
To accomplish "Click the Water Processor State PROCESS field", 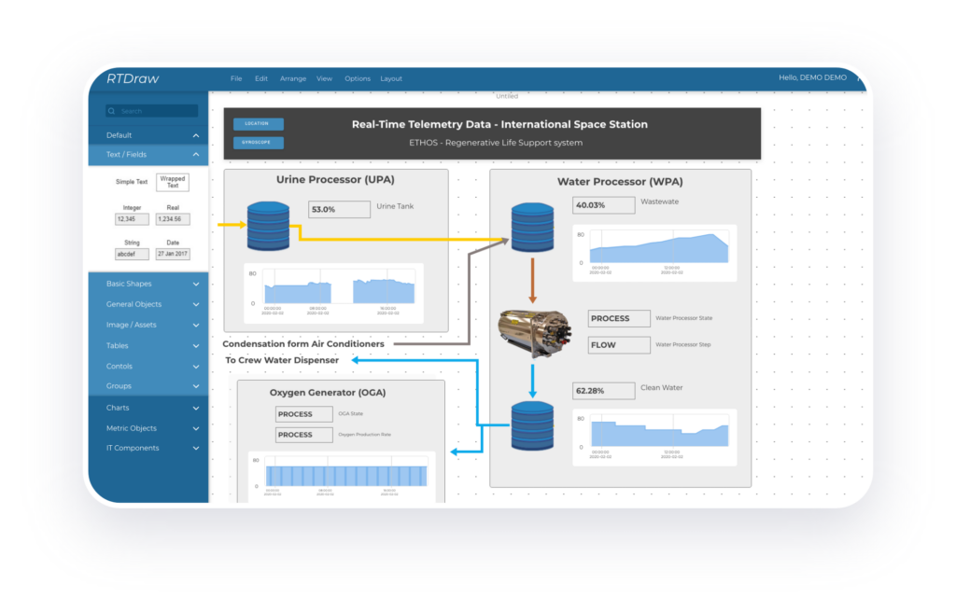I will [619, 318].
